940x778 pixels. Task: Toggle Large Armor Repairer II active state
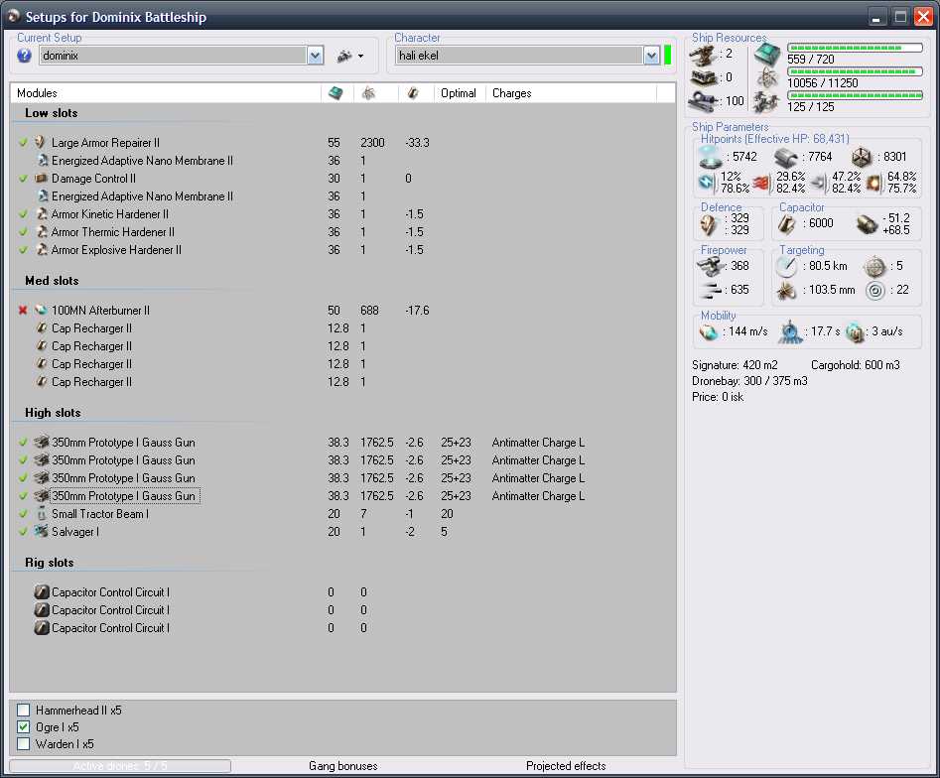(23, 143)
